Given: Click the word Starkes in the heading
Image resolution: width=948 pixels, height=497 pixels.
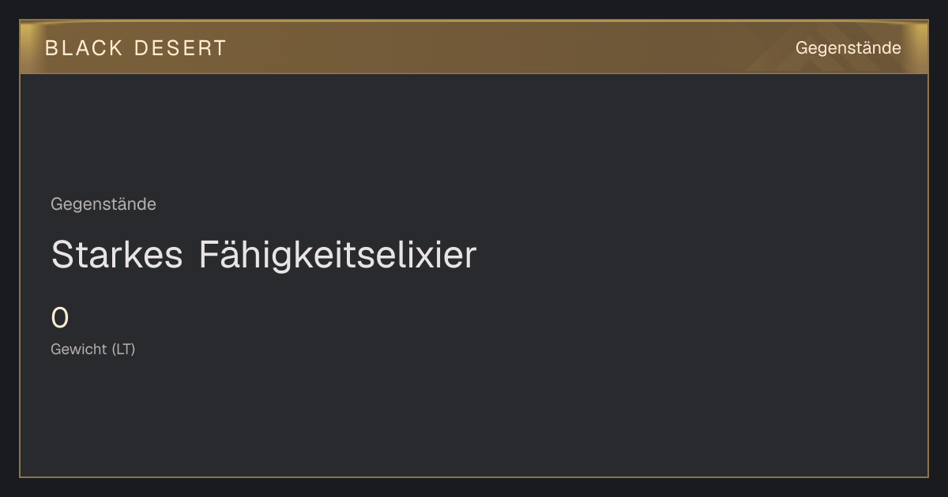Looking at the screenshot, I should 117,256.
